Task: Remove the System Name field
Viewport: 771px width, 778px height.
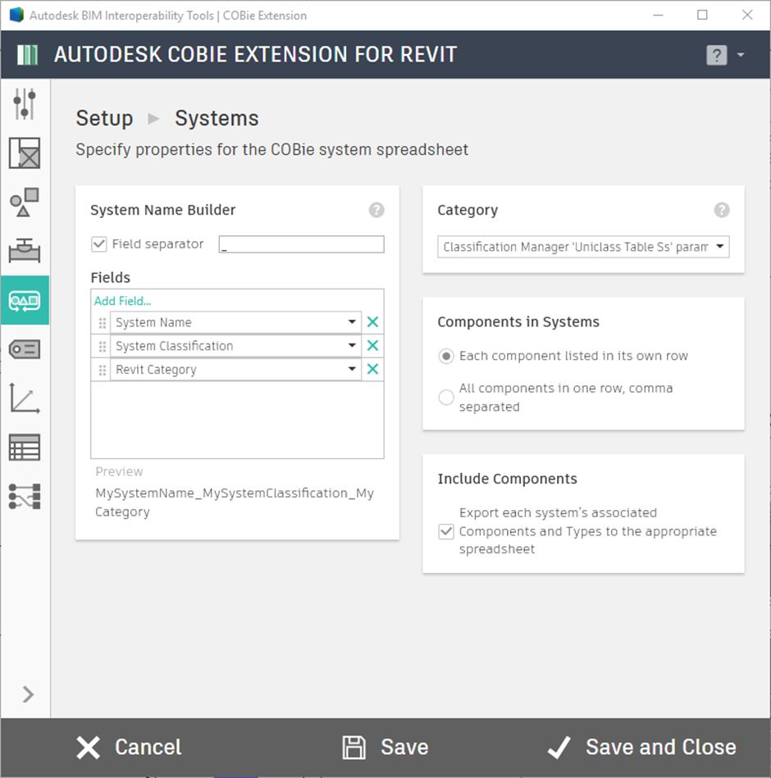Action: 372,322
